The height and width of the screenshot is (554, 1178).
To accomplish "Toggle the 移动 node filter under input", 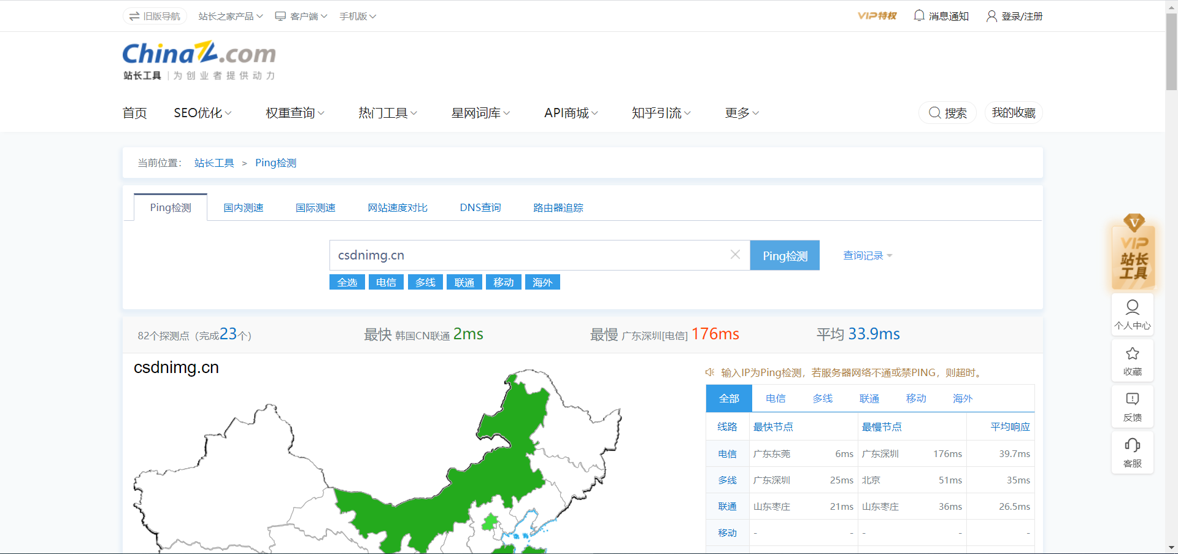I will [x=504, y=282].
